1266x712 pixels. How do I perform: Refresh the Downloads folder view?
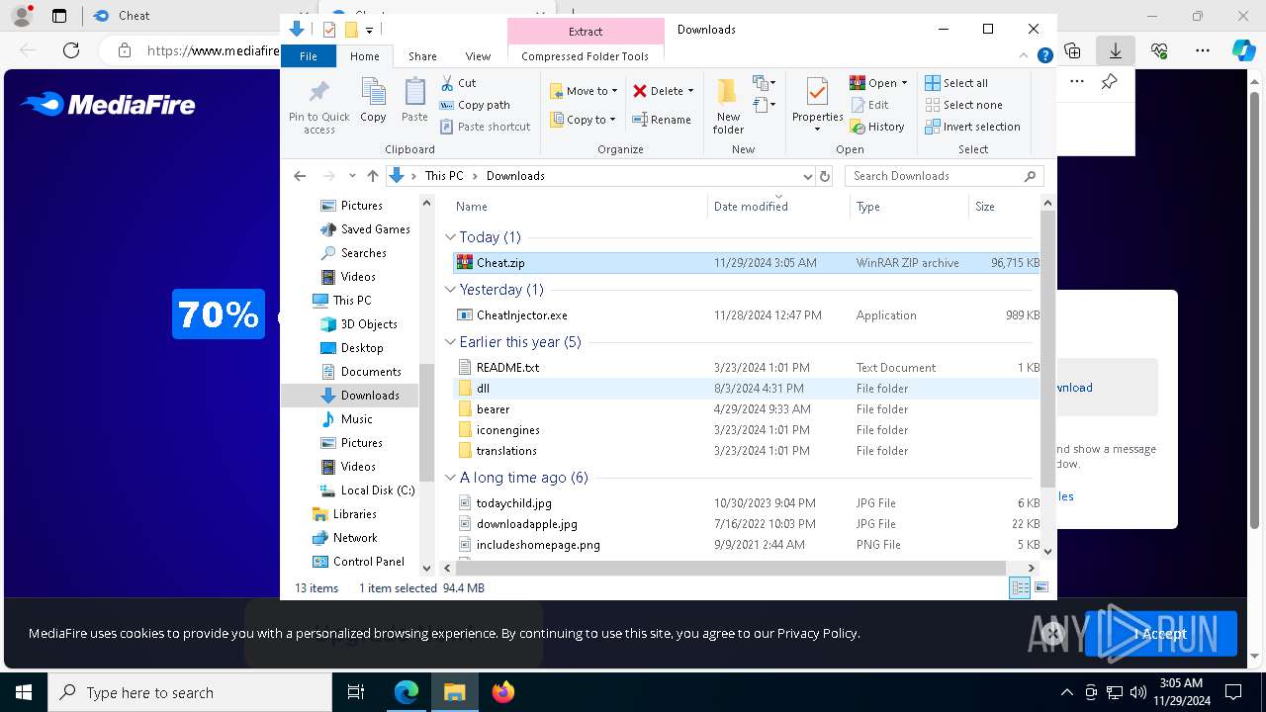click(x=825, y=176)
